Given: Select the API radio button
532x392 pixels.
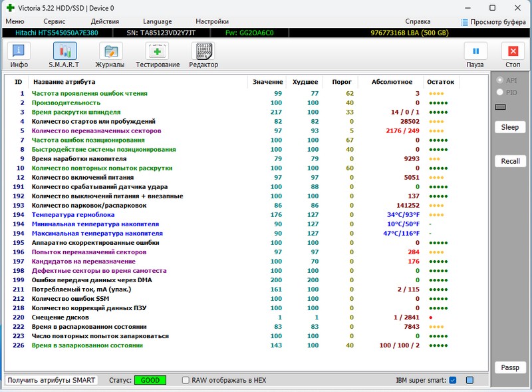Looking at the screenshot, I should [500, 81].
